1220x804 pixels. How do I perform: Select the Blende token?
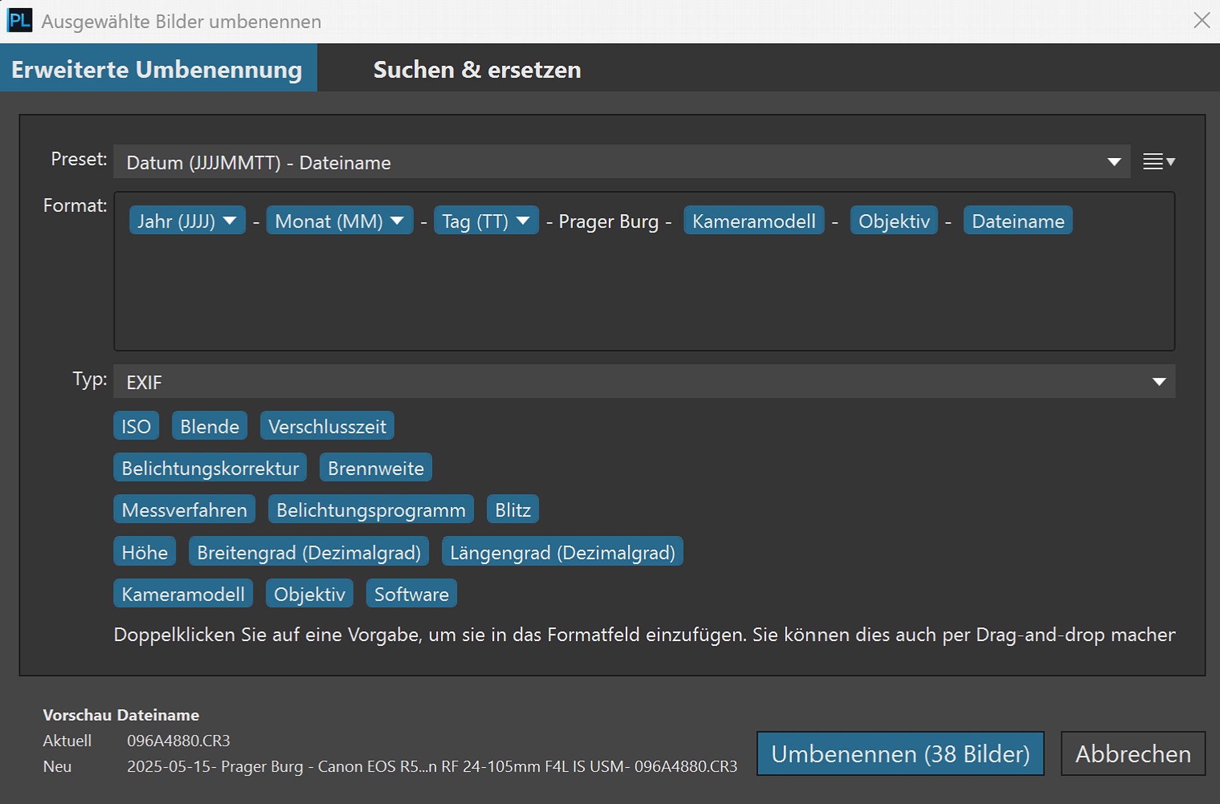(209, 426)
